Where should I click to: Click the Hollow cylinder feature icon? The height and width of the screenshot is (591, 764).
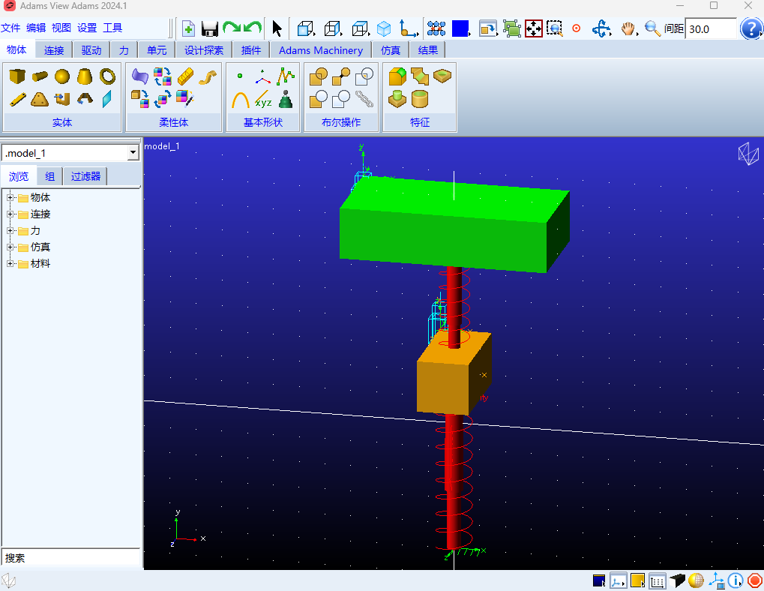click(420, 100)
